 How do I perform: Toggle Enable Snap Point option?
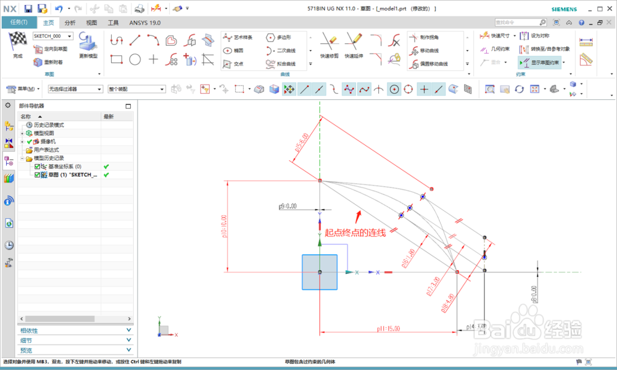pyautogui.click(x=289, y=89)
